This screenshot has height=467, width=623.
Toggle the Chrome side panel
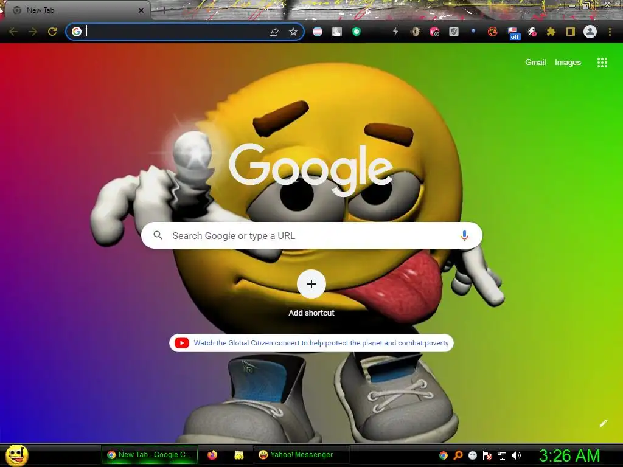point(571,32)
